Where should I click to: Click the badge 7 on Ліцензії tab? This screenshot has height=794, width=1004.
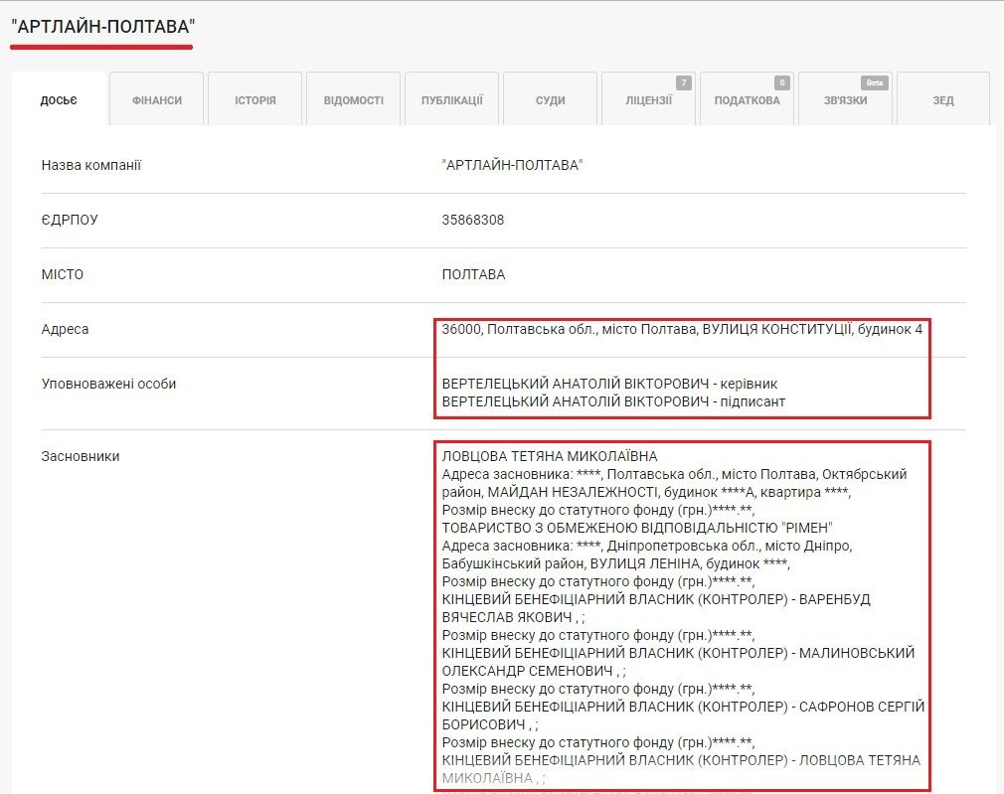[683, 83]
